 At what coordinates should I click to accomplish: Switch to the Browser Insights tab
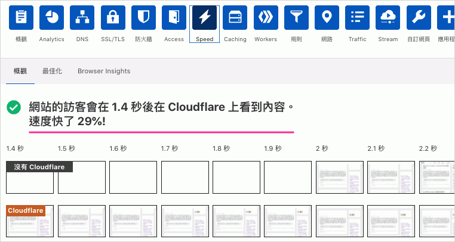104,71
